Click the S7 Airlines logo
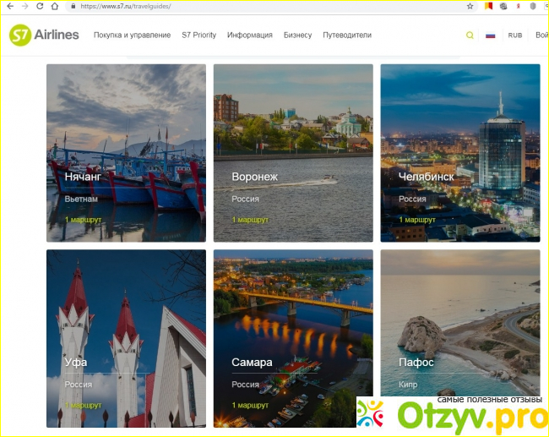Viewport: 549px width, 437px height. (44, 36)
